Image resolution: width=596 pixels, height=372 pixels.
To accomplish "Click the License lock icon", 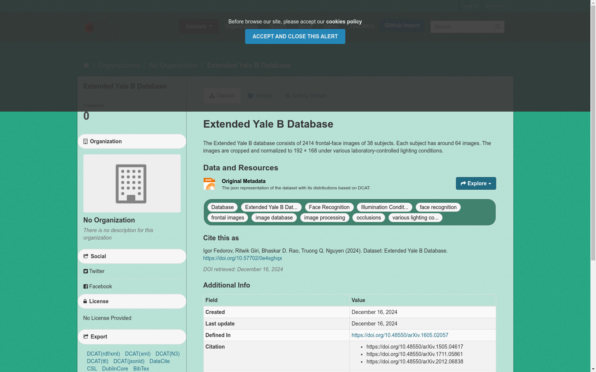I will click(85, 301).
